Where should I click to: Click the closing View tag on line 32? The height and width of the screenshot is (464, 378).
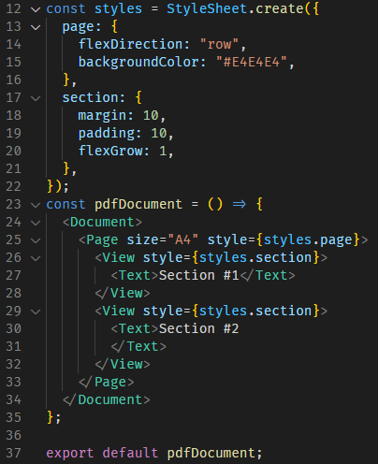pos(123,364)
